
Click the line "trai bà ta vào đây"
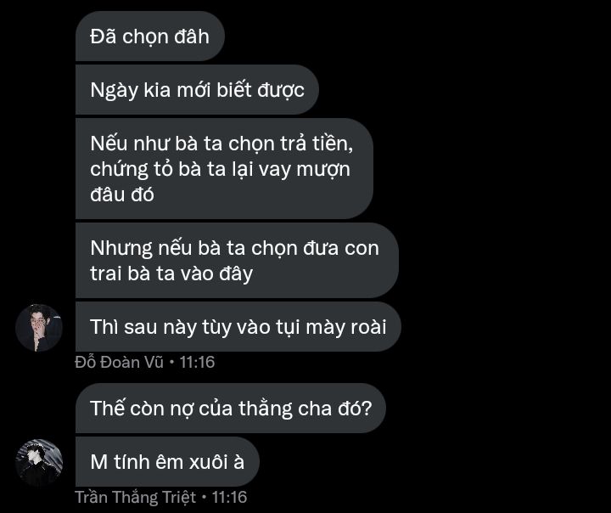pos(171,273)
